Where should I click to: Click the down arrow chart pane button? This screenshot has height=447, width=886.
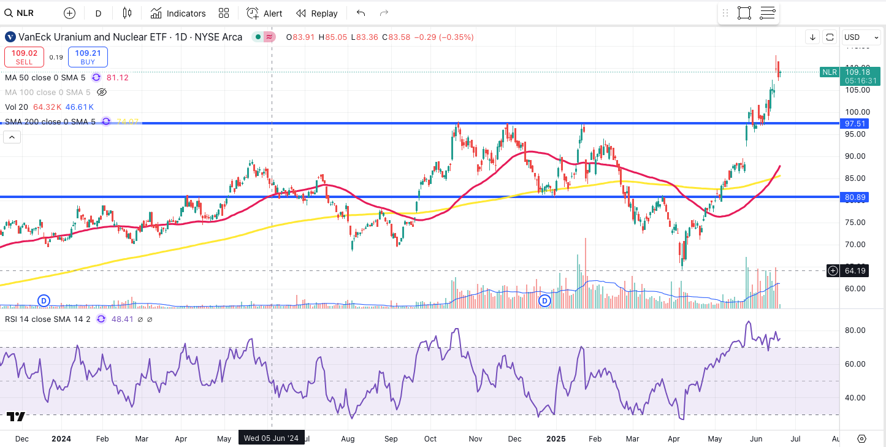[x=812, y=37]
